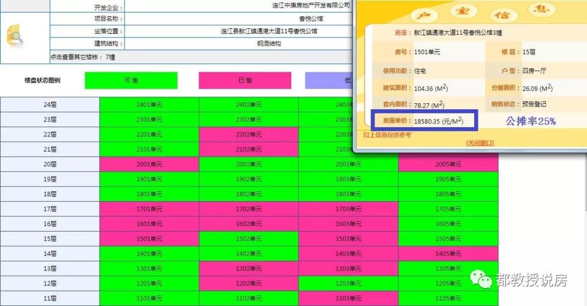Click 钢混结构 building structure value
Screen dimensions: 587x306
pos(269,44)
